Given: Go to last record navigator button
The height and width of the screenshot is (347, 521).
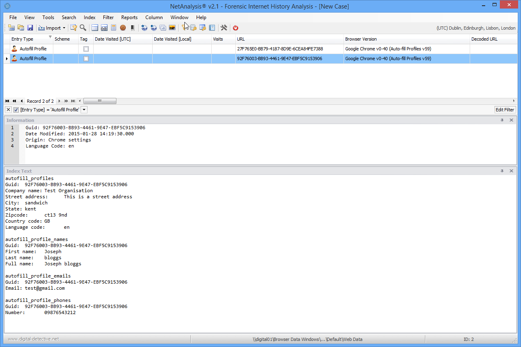Looking at the screenshot, I should (73, 101).
